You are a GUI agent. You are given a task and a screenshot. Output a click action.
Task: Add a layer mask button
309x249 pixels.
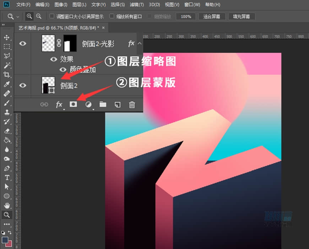[x=73, y=104]
